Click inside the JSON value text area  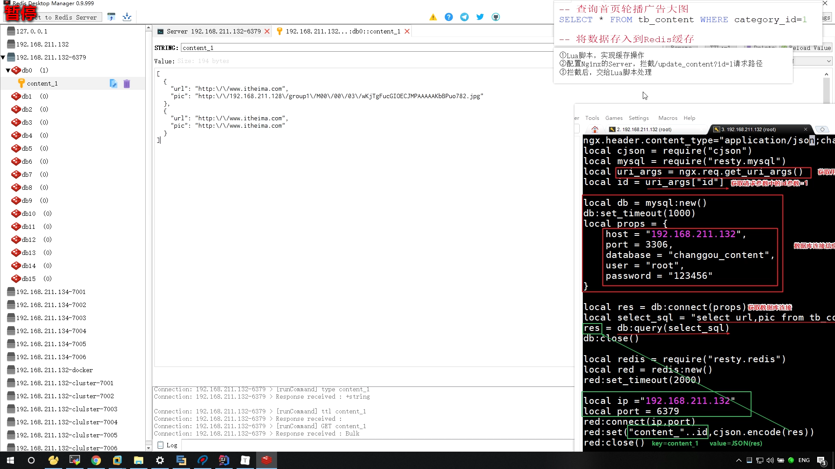[364, 217]
